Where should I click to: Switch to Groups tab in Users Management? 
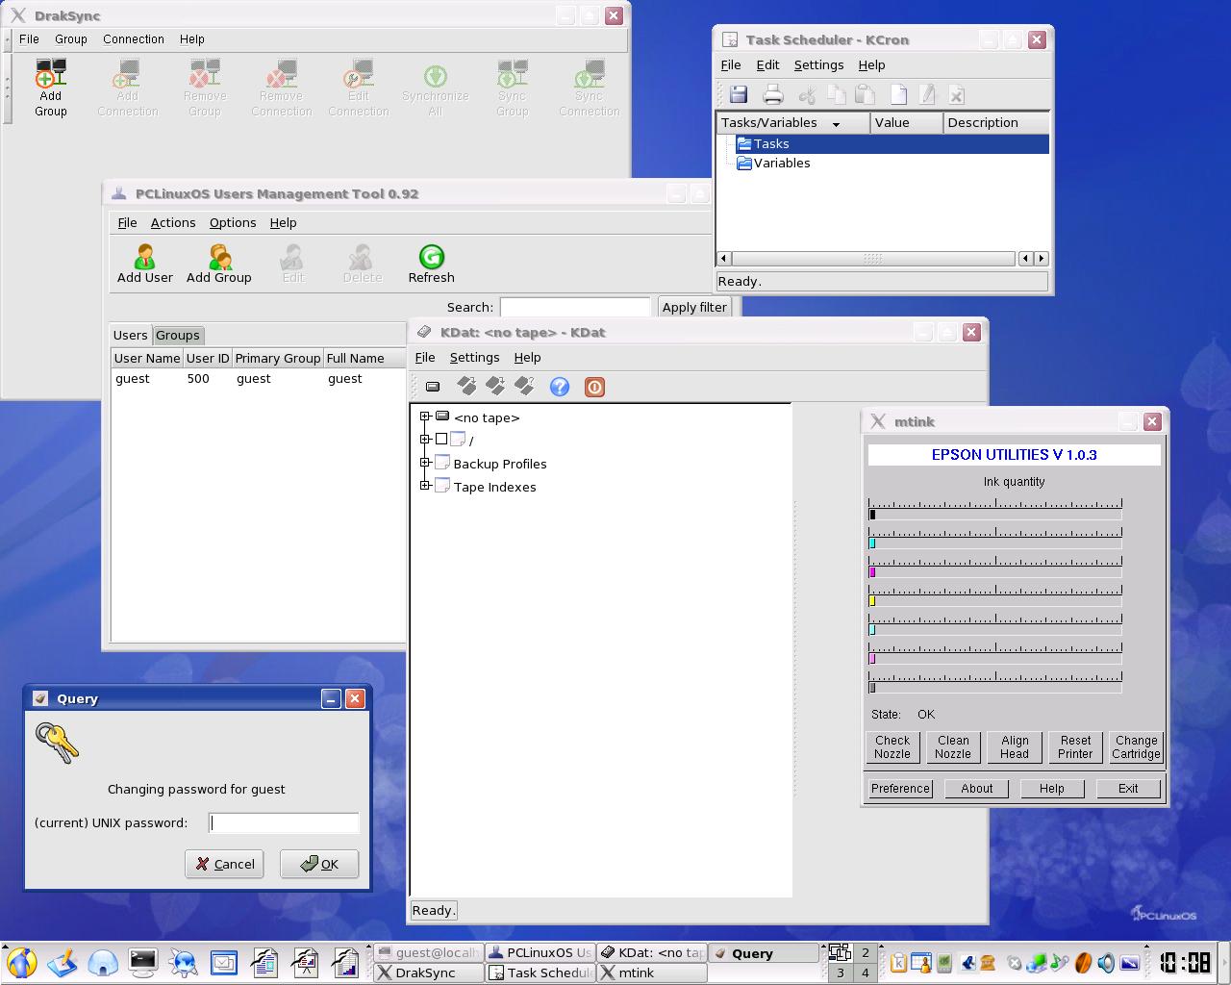tap(178, 336)
